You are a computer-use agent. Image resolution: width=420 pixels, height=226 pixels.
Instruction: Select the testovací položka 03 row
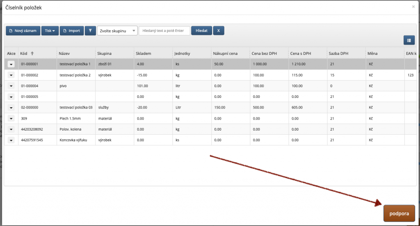pyautogui.click(x=76, y=108)
